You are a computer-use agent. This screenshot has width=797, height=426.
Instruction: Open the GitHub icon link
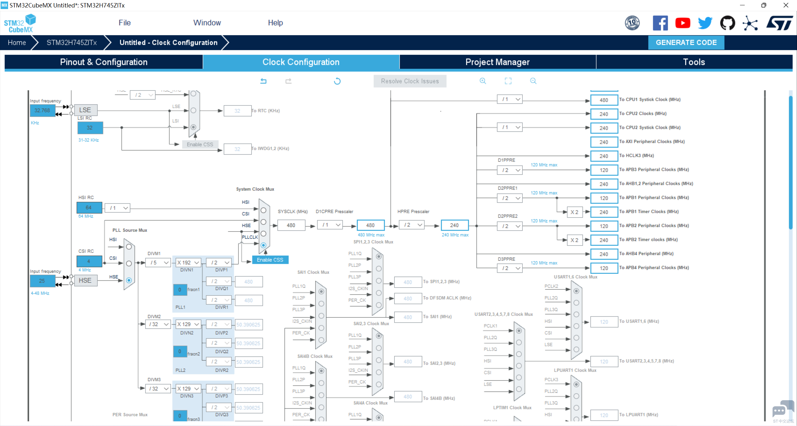[x=728, y=23]
